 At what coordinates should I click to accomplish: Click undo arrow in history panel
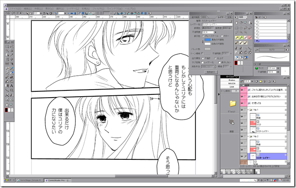tap(256, 17)
